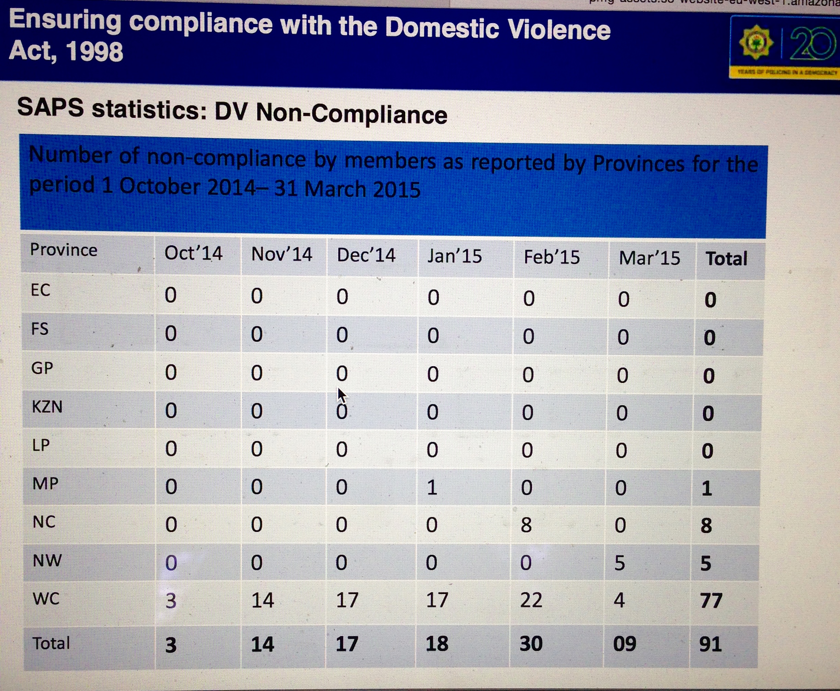Click the 'SAPS statistics: DV Non-Compliance' heading

pyautogui.click(x=232, y=111)
